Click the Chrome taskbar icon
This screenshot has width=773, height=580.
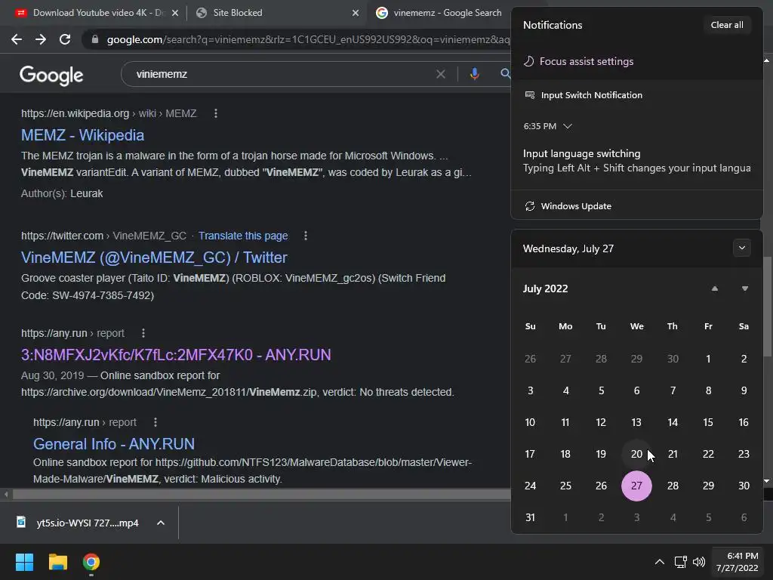[91, 562]
